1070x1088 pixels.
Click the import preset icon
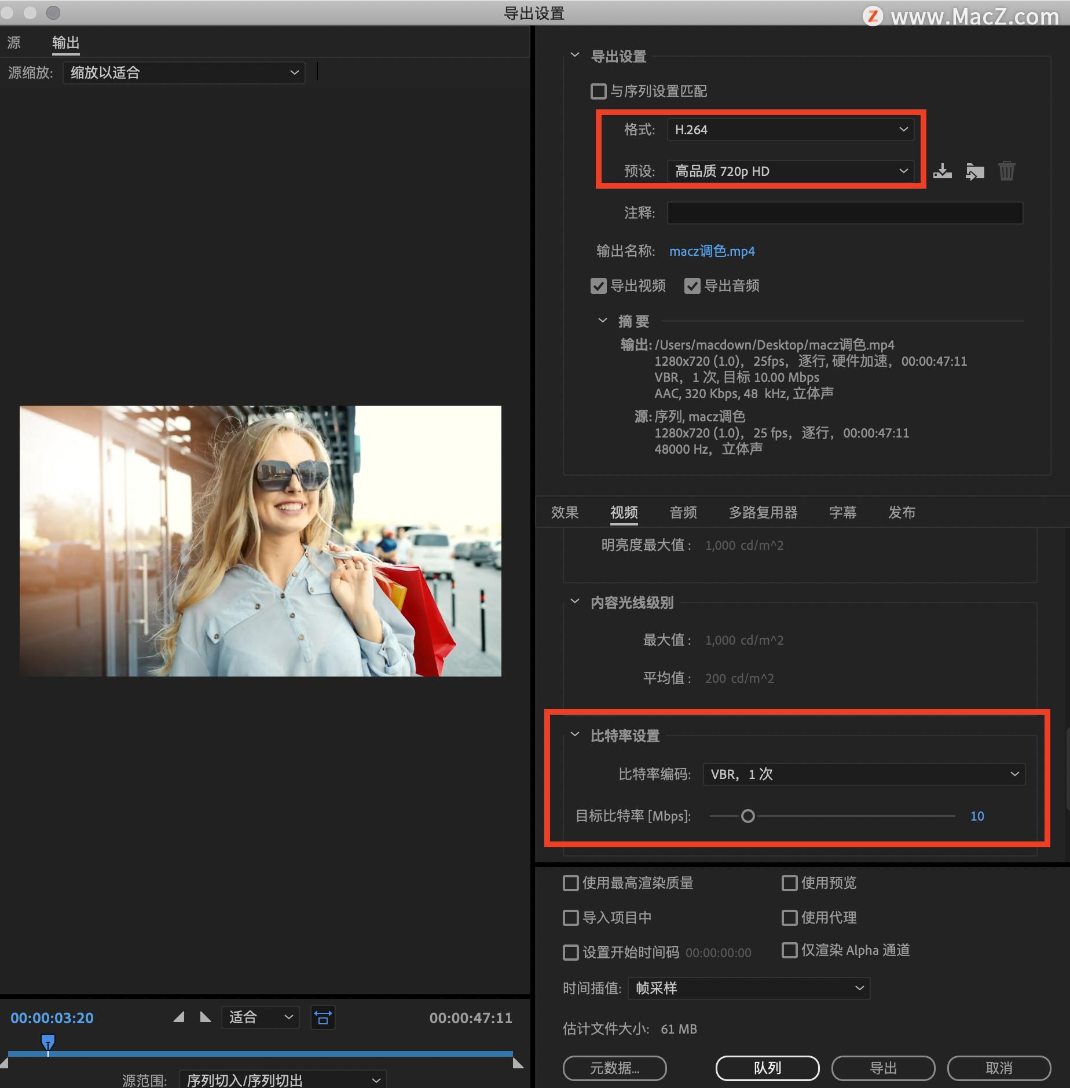tap(975, 171)
